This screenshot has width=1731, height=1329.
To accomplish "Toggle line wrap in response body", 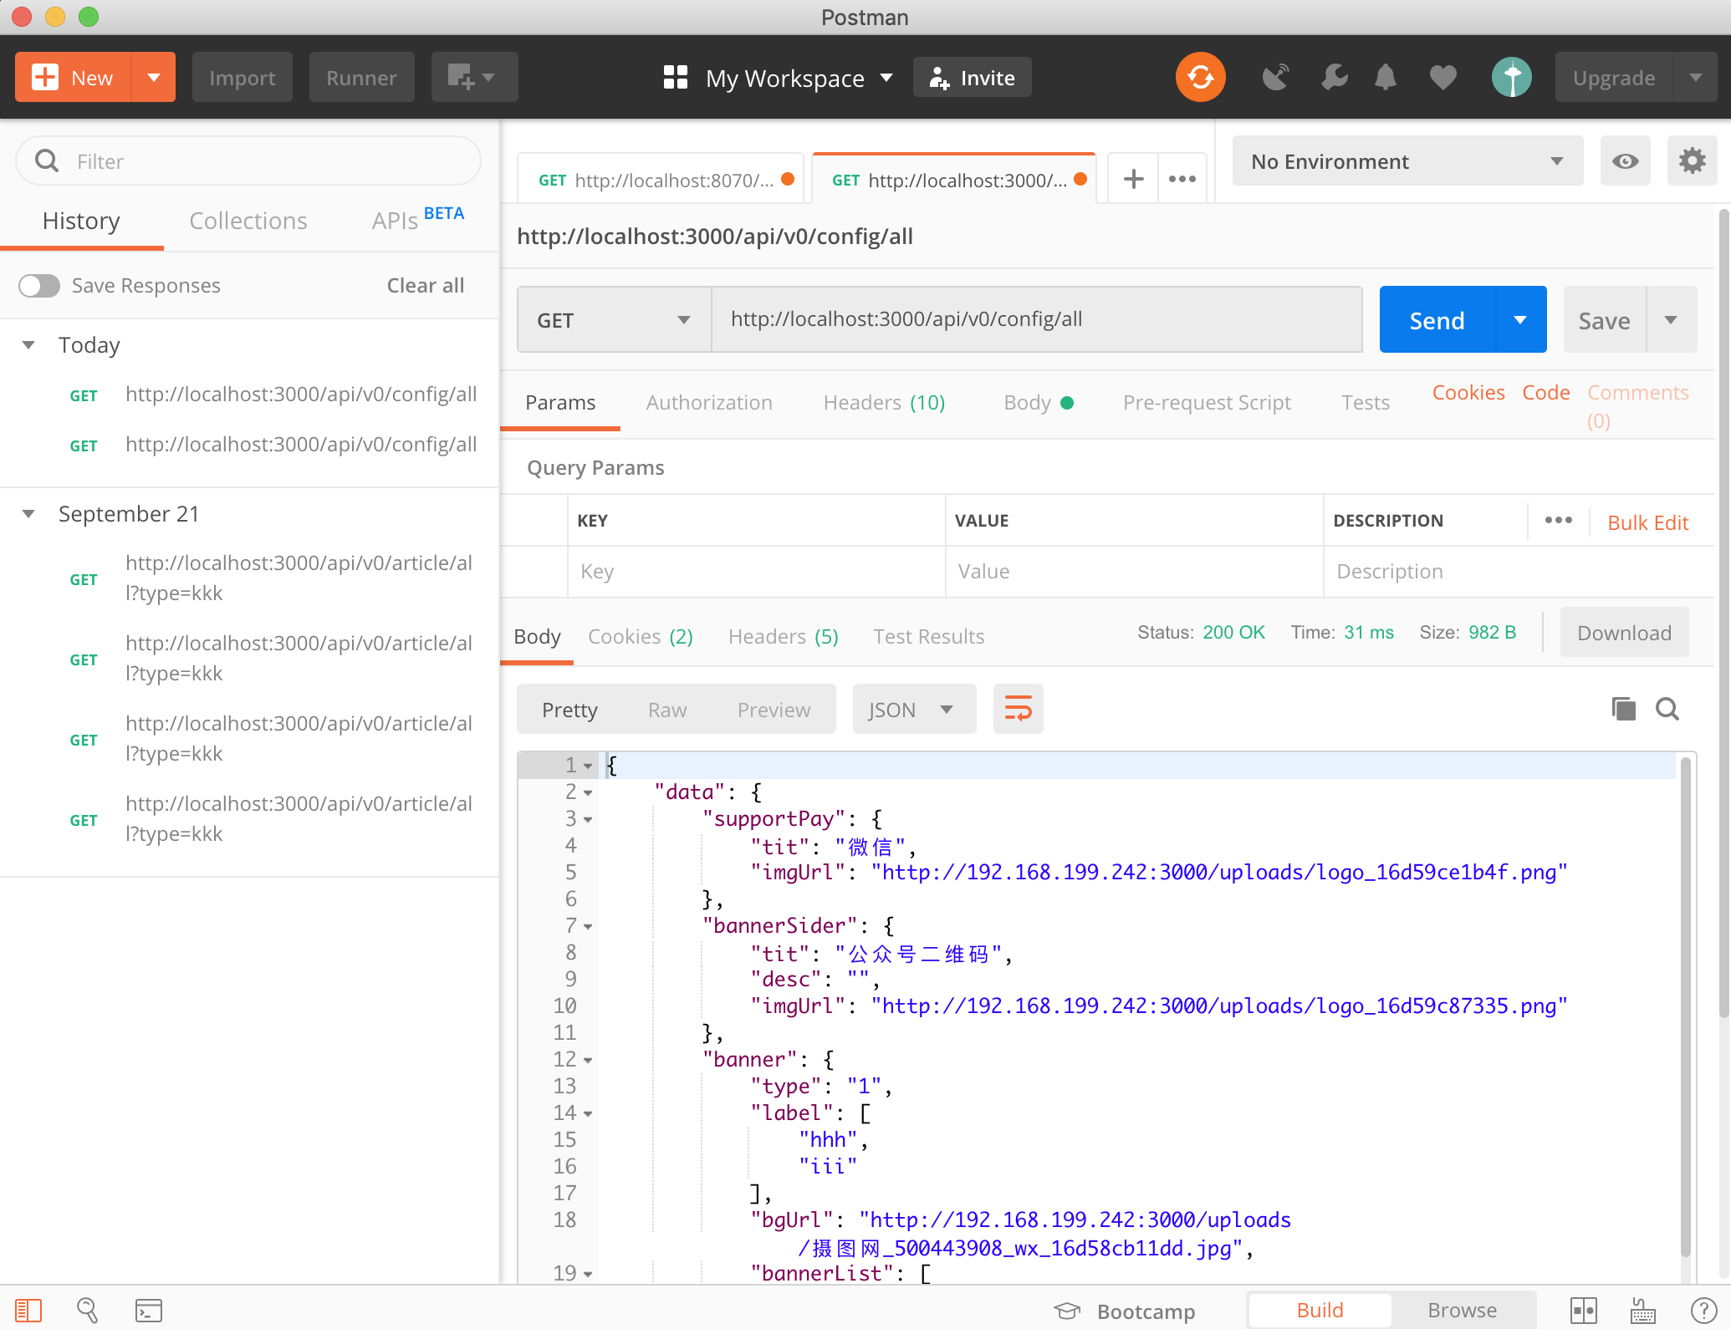I will tap(1018, 709).
